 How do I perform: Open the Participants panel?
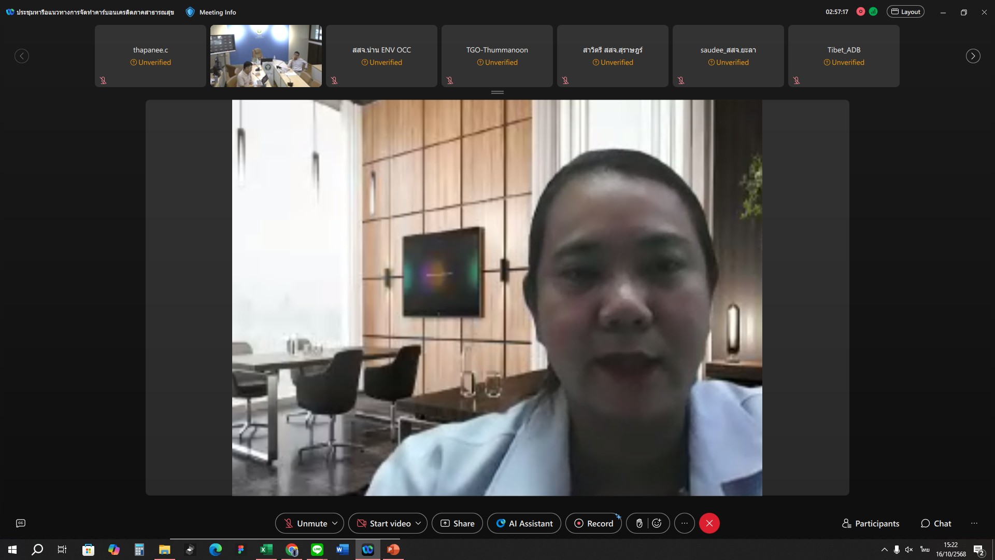(x=871, y=523)
